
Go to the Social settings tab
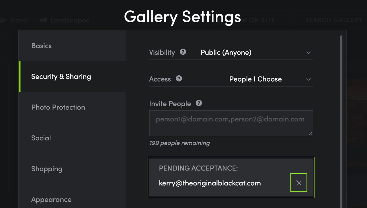(x=41, y=138)
